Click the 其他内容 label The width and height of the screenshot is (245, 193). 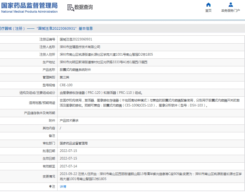click(49, 128)
